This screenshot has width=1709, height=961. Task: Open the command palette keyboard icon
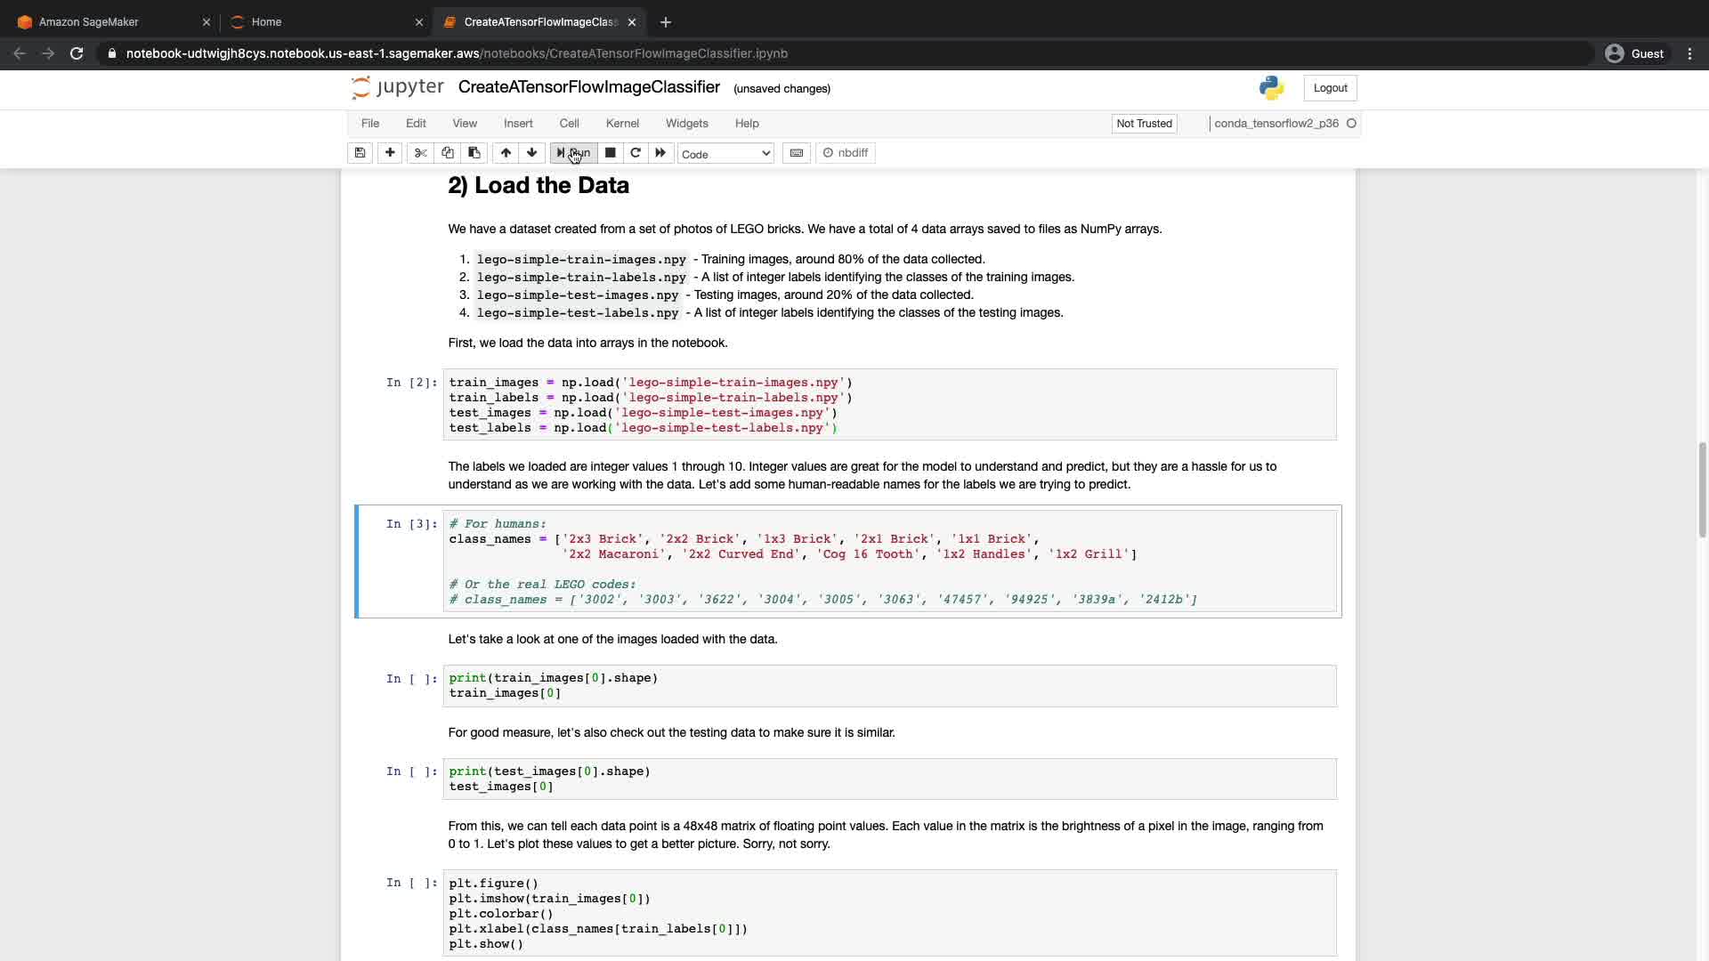[797, 153]
